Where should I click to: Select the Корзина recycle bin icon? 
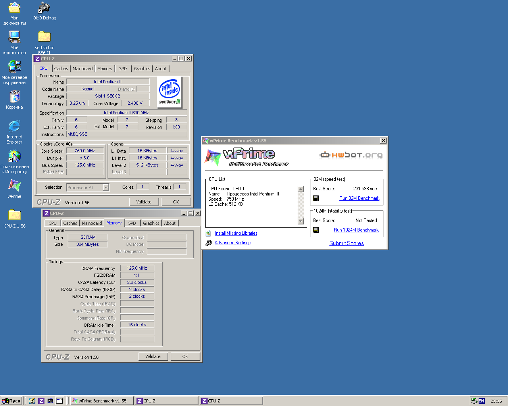[14, 100]
